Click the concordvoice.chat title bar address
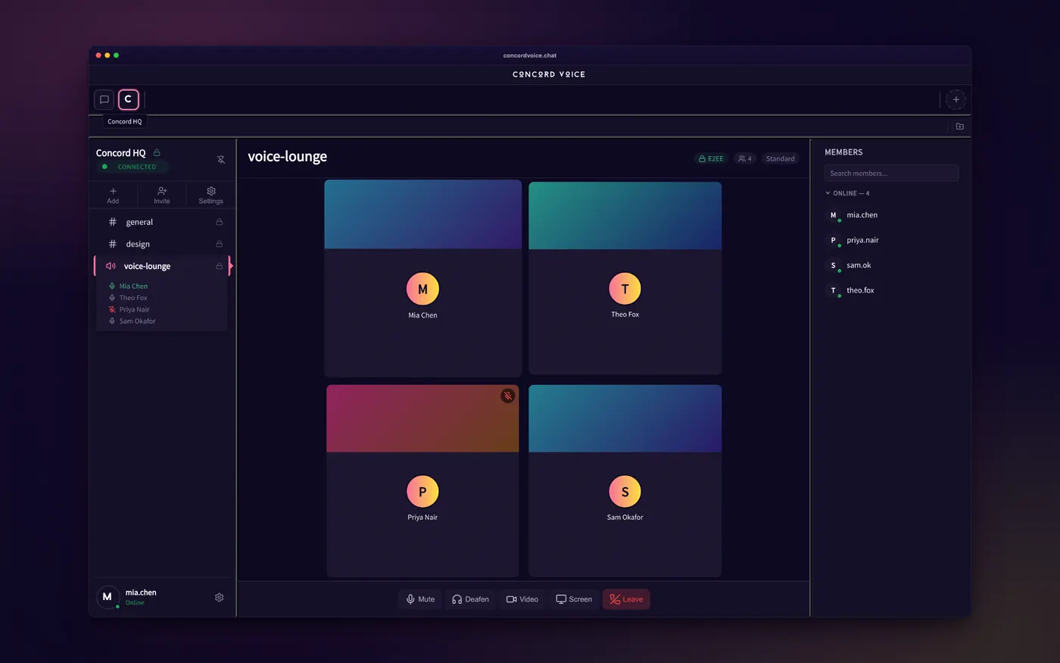This screenshot has height=663, width=1060. [x=530, y=55]
